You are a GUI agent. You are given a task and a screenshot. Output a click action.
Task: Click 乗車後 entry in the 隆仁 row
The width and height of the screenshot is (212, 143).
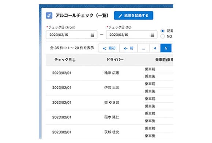point(150,121)
